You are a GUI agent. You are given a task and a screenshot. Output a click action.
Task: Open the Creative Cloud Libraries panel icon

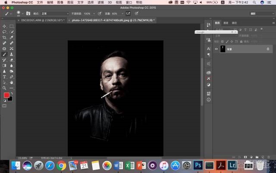pos(209,72)
